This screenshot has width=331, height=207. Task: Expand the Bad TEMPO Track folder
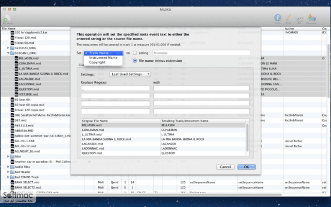coord(8,177)
